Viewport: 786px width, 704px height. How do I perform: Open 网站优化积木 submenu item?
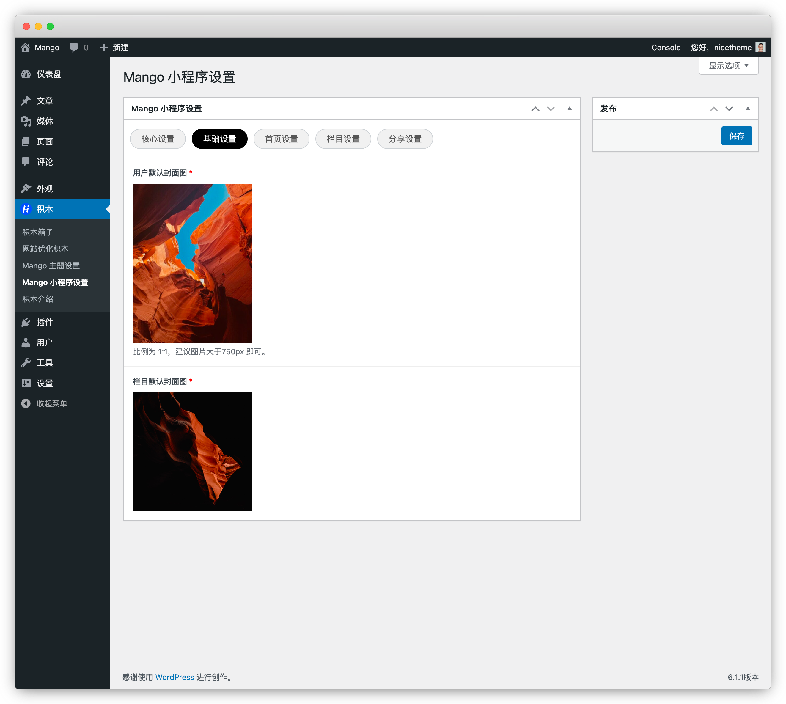pos(45,249)
